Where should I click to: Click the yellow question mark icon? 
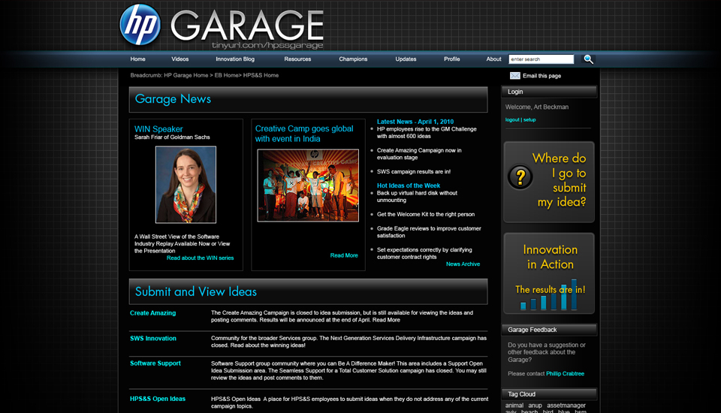pos(520,177)
